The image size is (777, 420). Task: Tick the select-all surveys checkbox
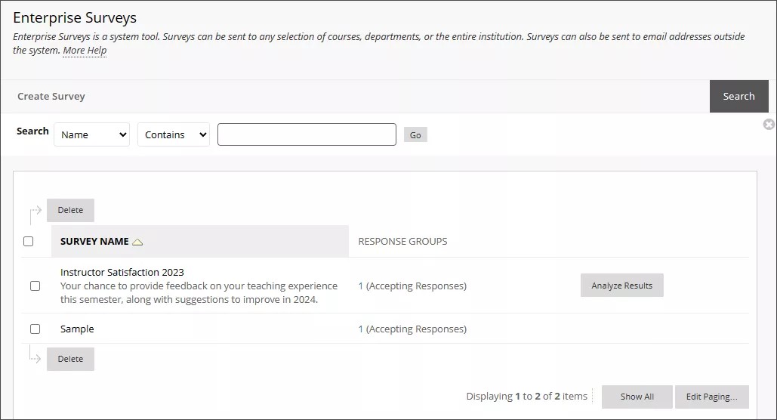tap(29, 242)
